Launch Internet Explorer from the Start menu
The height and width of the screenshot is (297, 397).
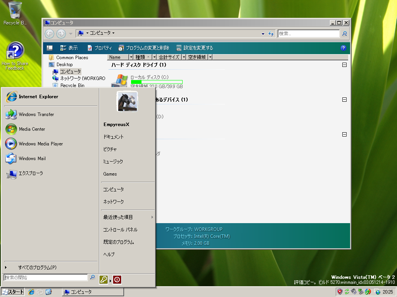point(38,97)
